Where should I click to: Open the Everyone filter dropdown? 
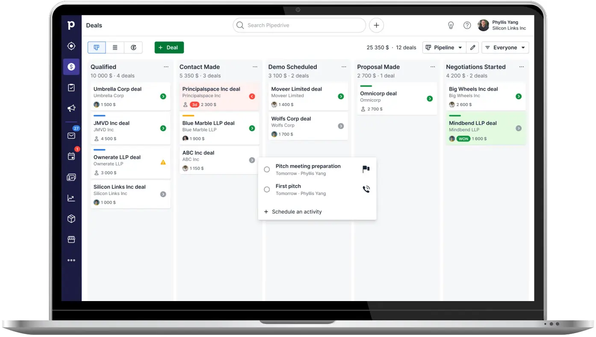coord(505,47)
